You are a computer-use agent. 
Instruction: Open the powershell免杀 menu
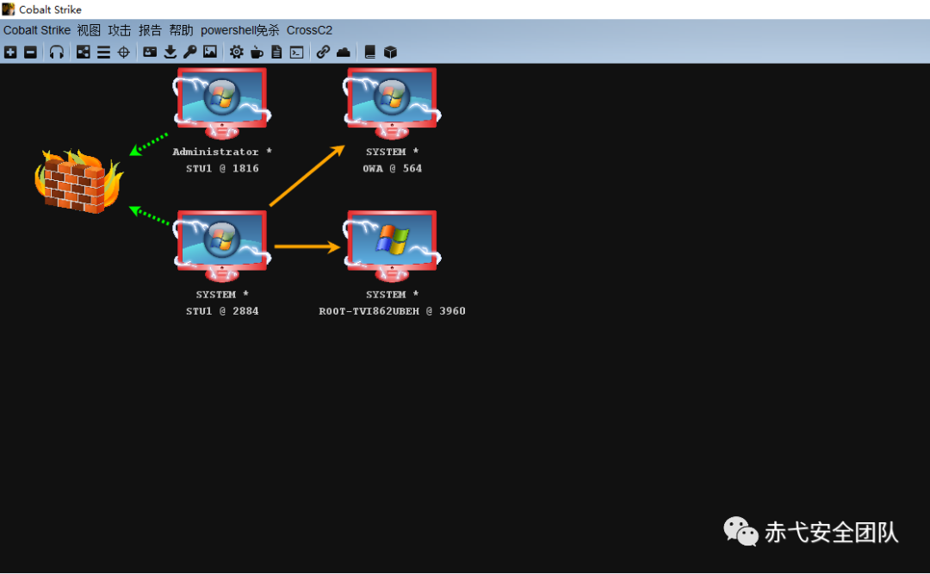[x=239, y=30]
